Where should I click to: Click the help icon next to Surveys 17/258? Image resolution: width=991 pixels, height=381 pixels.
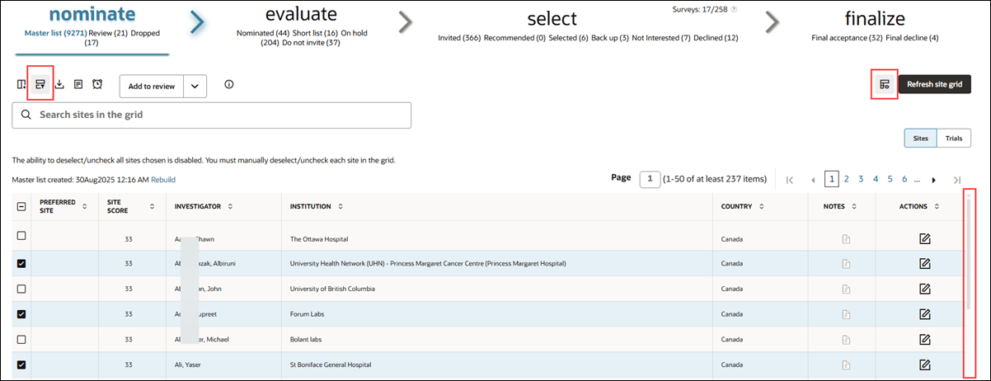pos(734,10)
